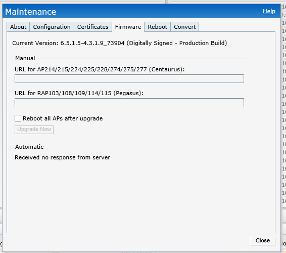The height and width of the screenshot is (253, 286).
Task: Click the 'URL for AP214/215/224...' label
Action: click(x=100, y=69)
